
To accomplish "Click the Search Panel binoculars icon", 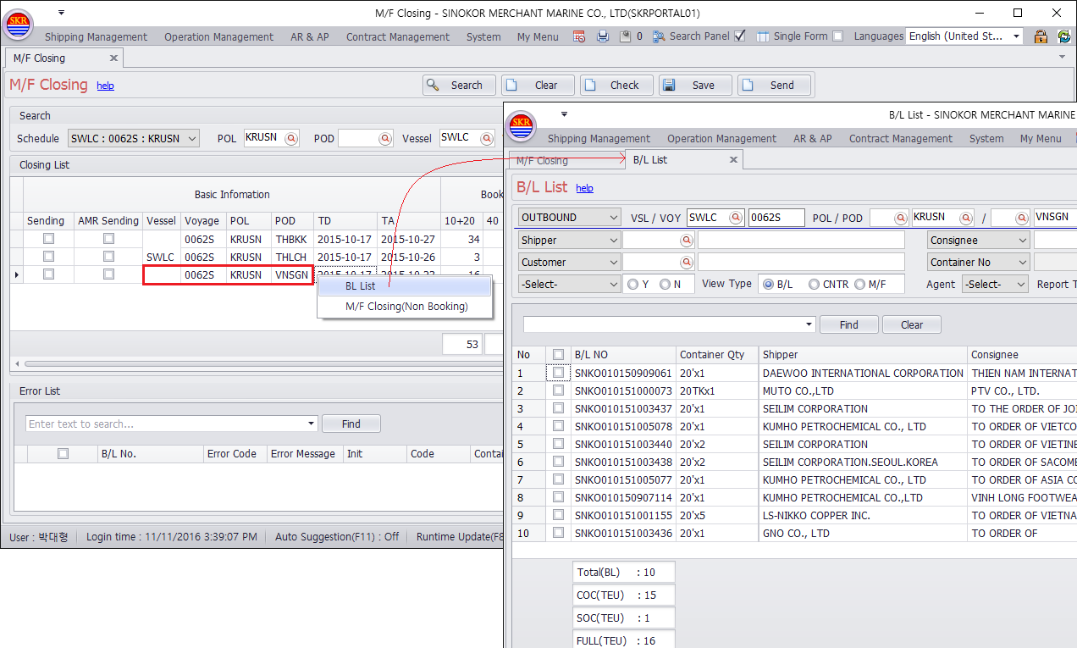I will point(659,36).
